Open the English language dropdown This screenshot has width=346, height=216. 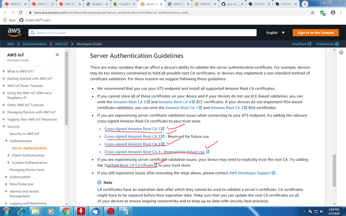275,33
